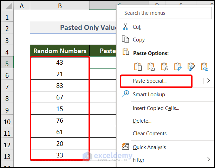The image size is (215, 168).
Task: Select column B header
Action: click(60, 6)
